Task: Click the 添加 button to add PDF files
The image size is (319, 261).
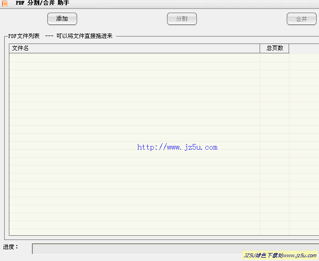Action: 62,19
